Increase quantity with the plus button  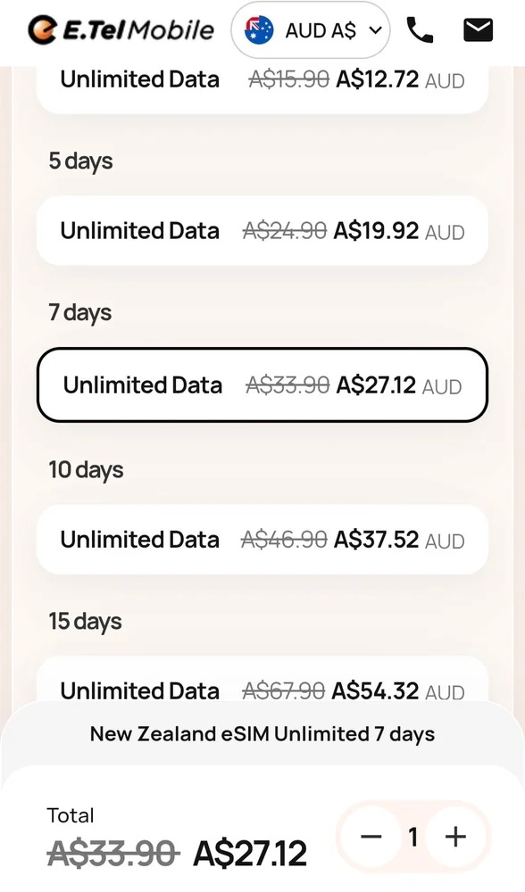pyautogui.click(x=455, y=837)
